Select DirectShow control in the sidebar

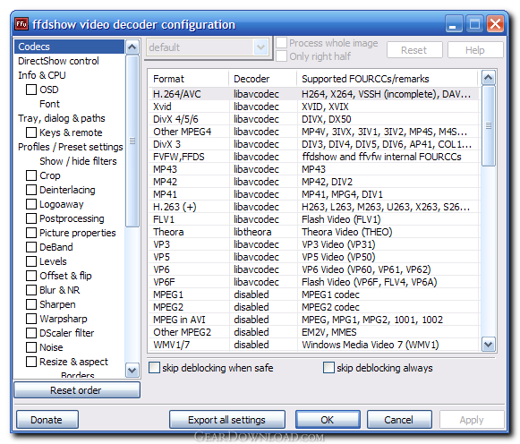(58, 61)
